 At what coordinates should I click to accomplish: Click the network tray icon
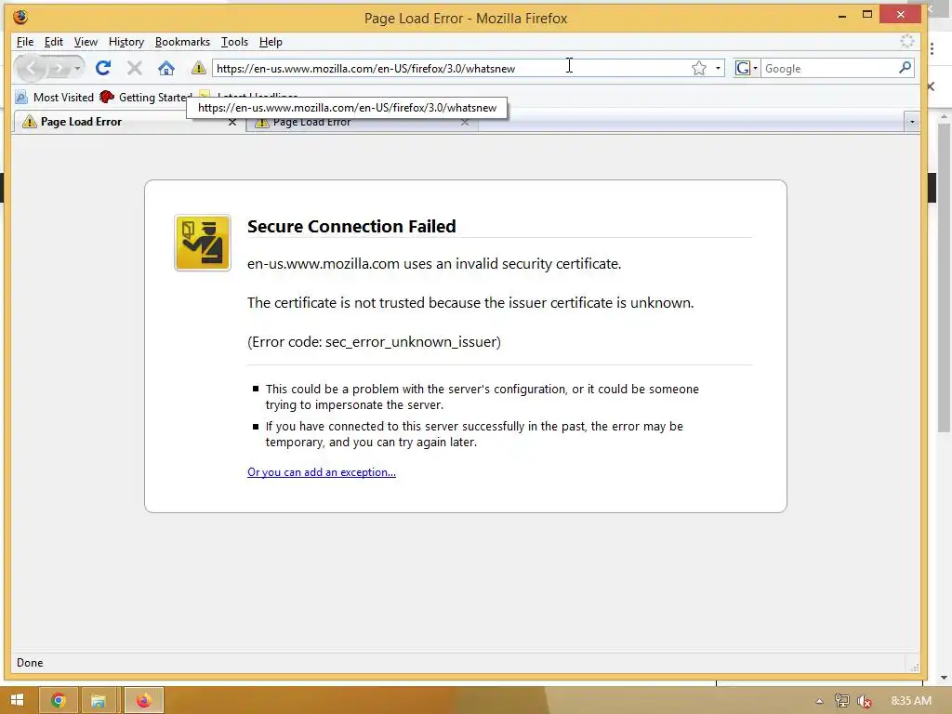click(x=841, y=701)
